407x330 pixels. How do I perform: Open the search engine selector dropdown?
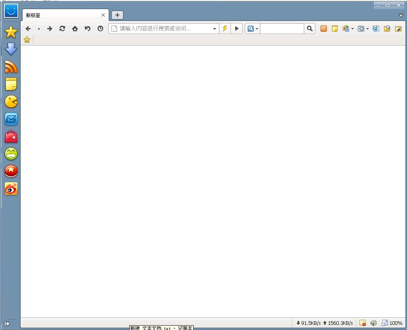point(252,29)
